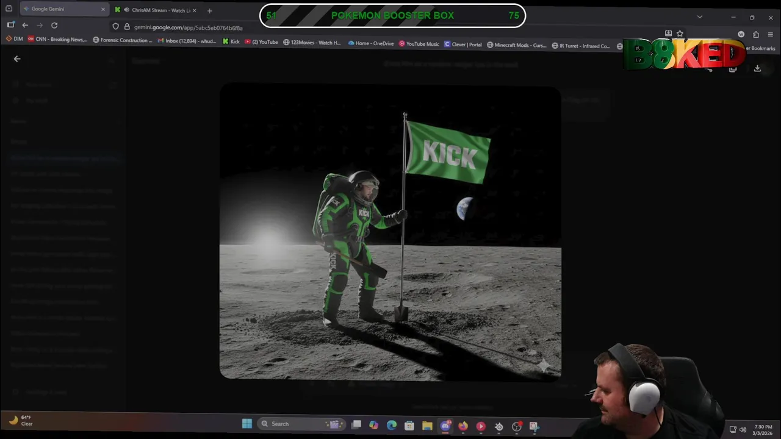The height and width of the screenshot is (439, 781).
Task: Expand the list all tabs chevron
Action: (700, 16)
